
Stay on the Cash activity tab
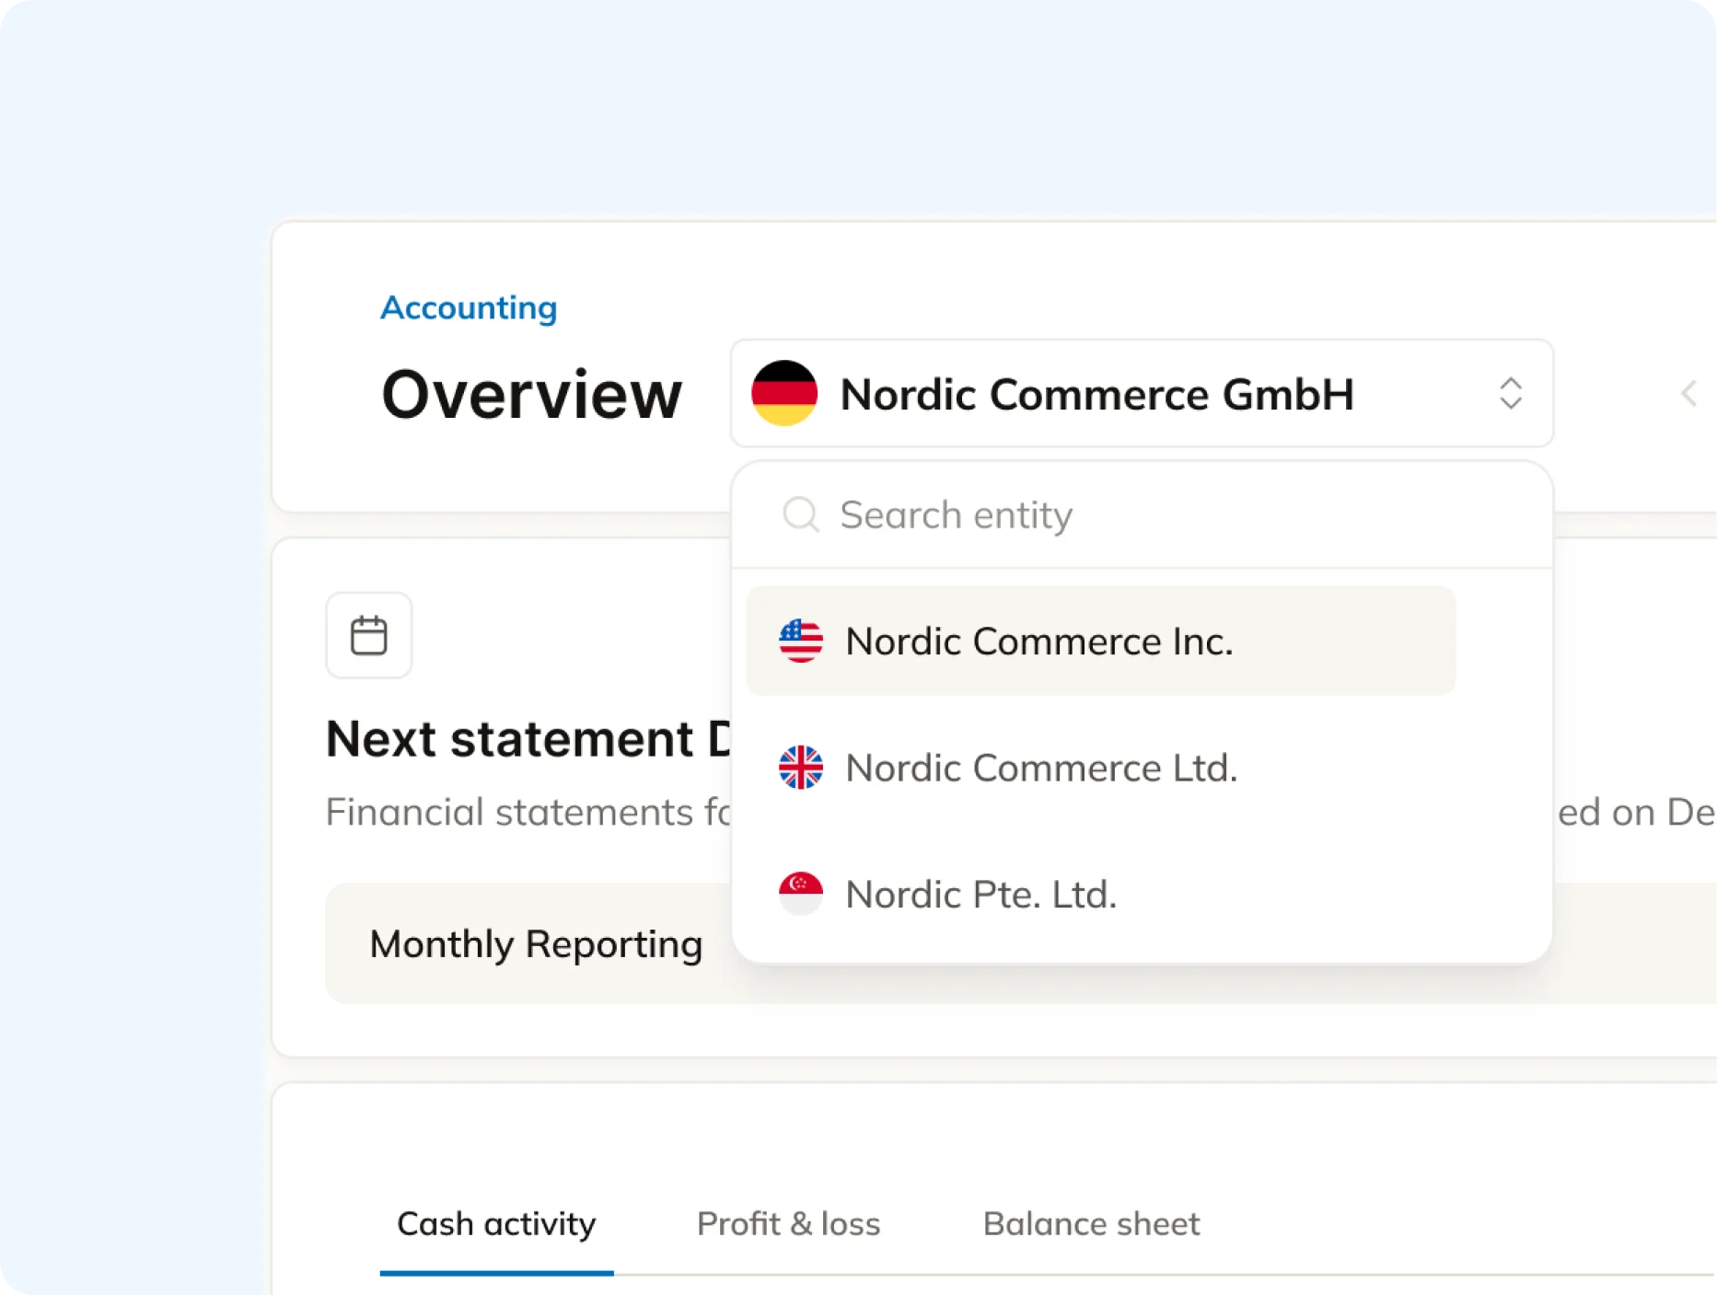point(496,1224)
